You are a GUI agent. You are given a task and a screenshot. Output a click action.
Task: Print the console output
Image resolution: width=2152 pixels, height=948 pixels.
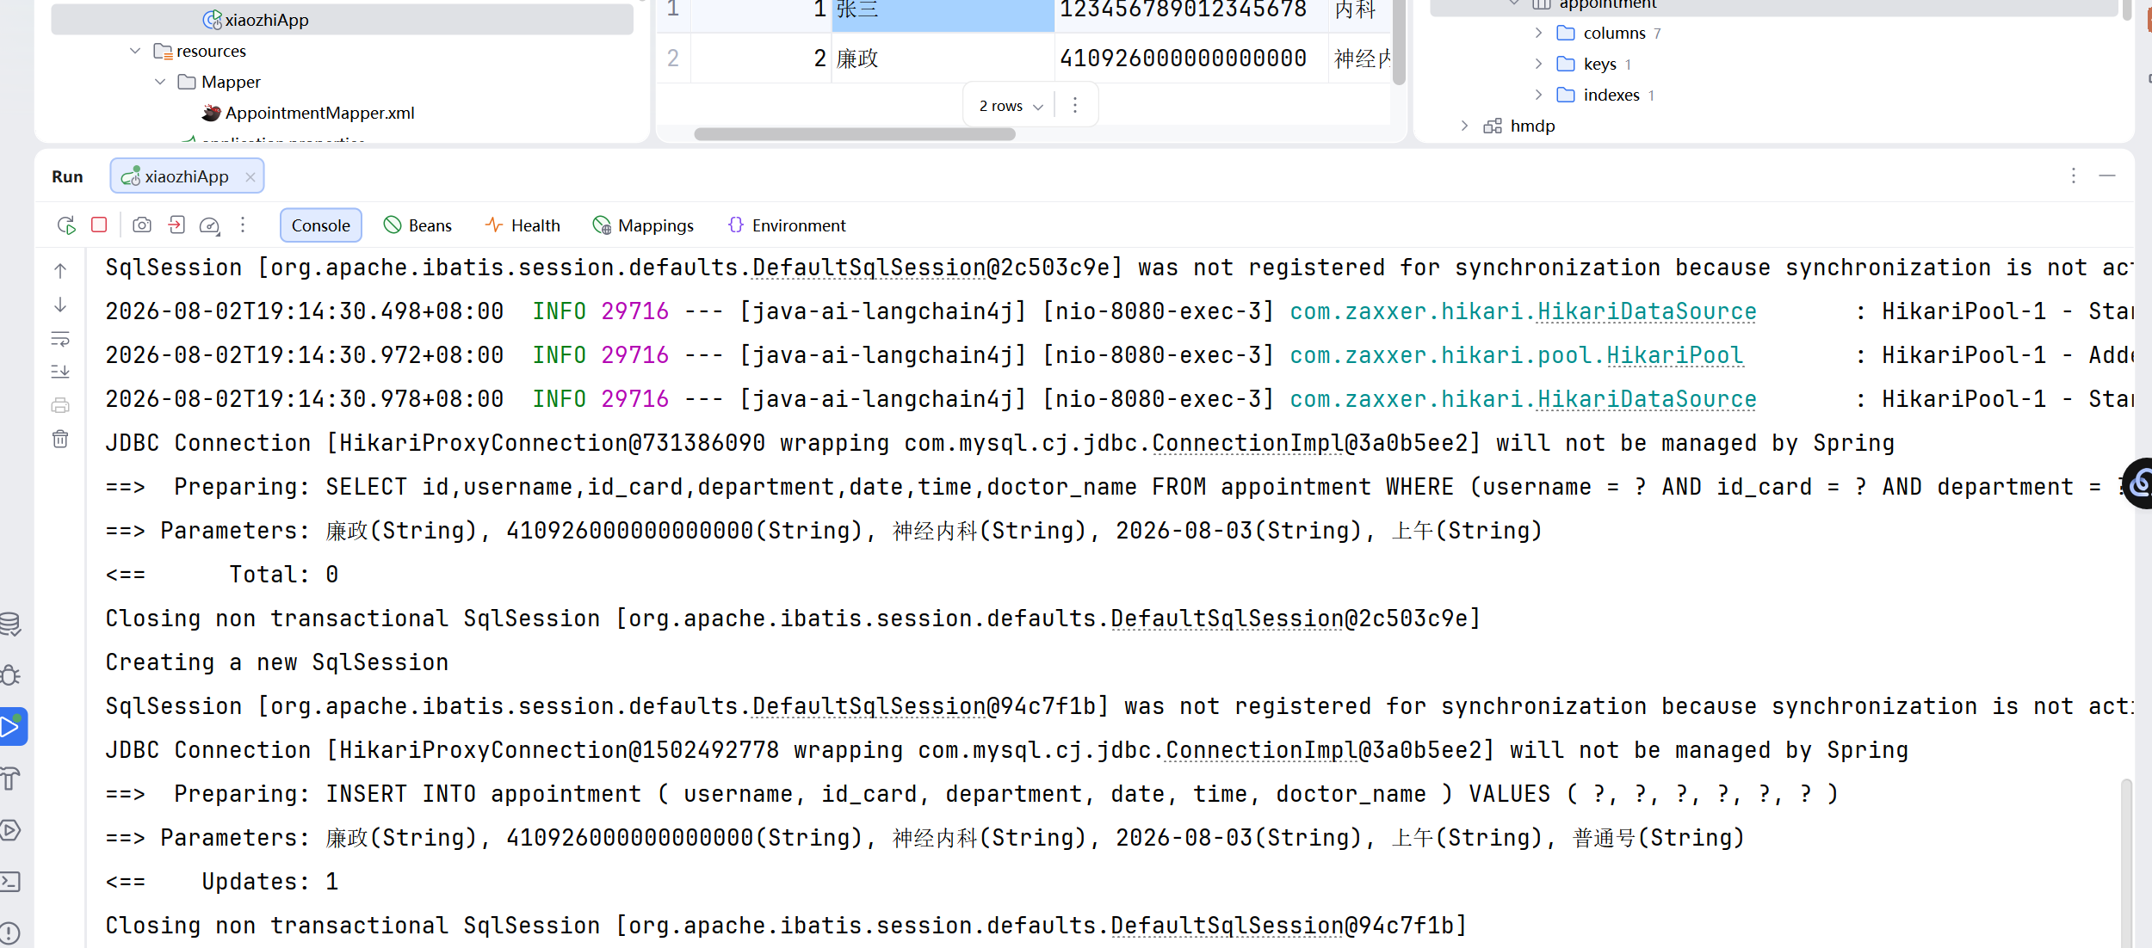(x=60, y=405)
